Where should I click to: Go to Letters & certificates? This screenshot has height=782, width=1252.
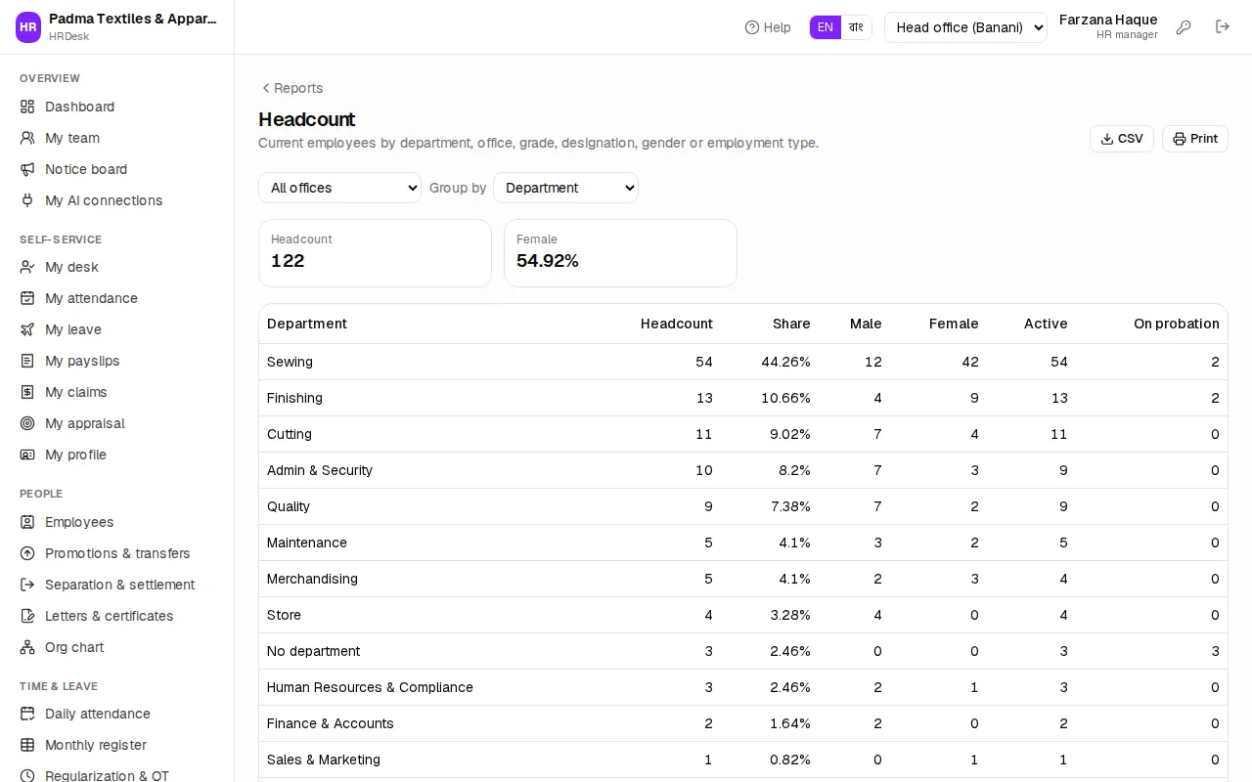pos(117,616)
